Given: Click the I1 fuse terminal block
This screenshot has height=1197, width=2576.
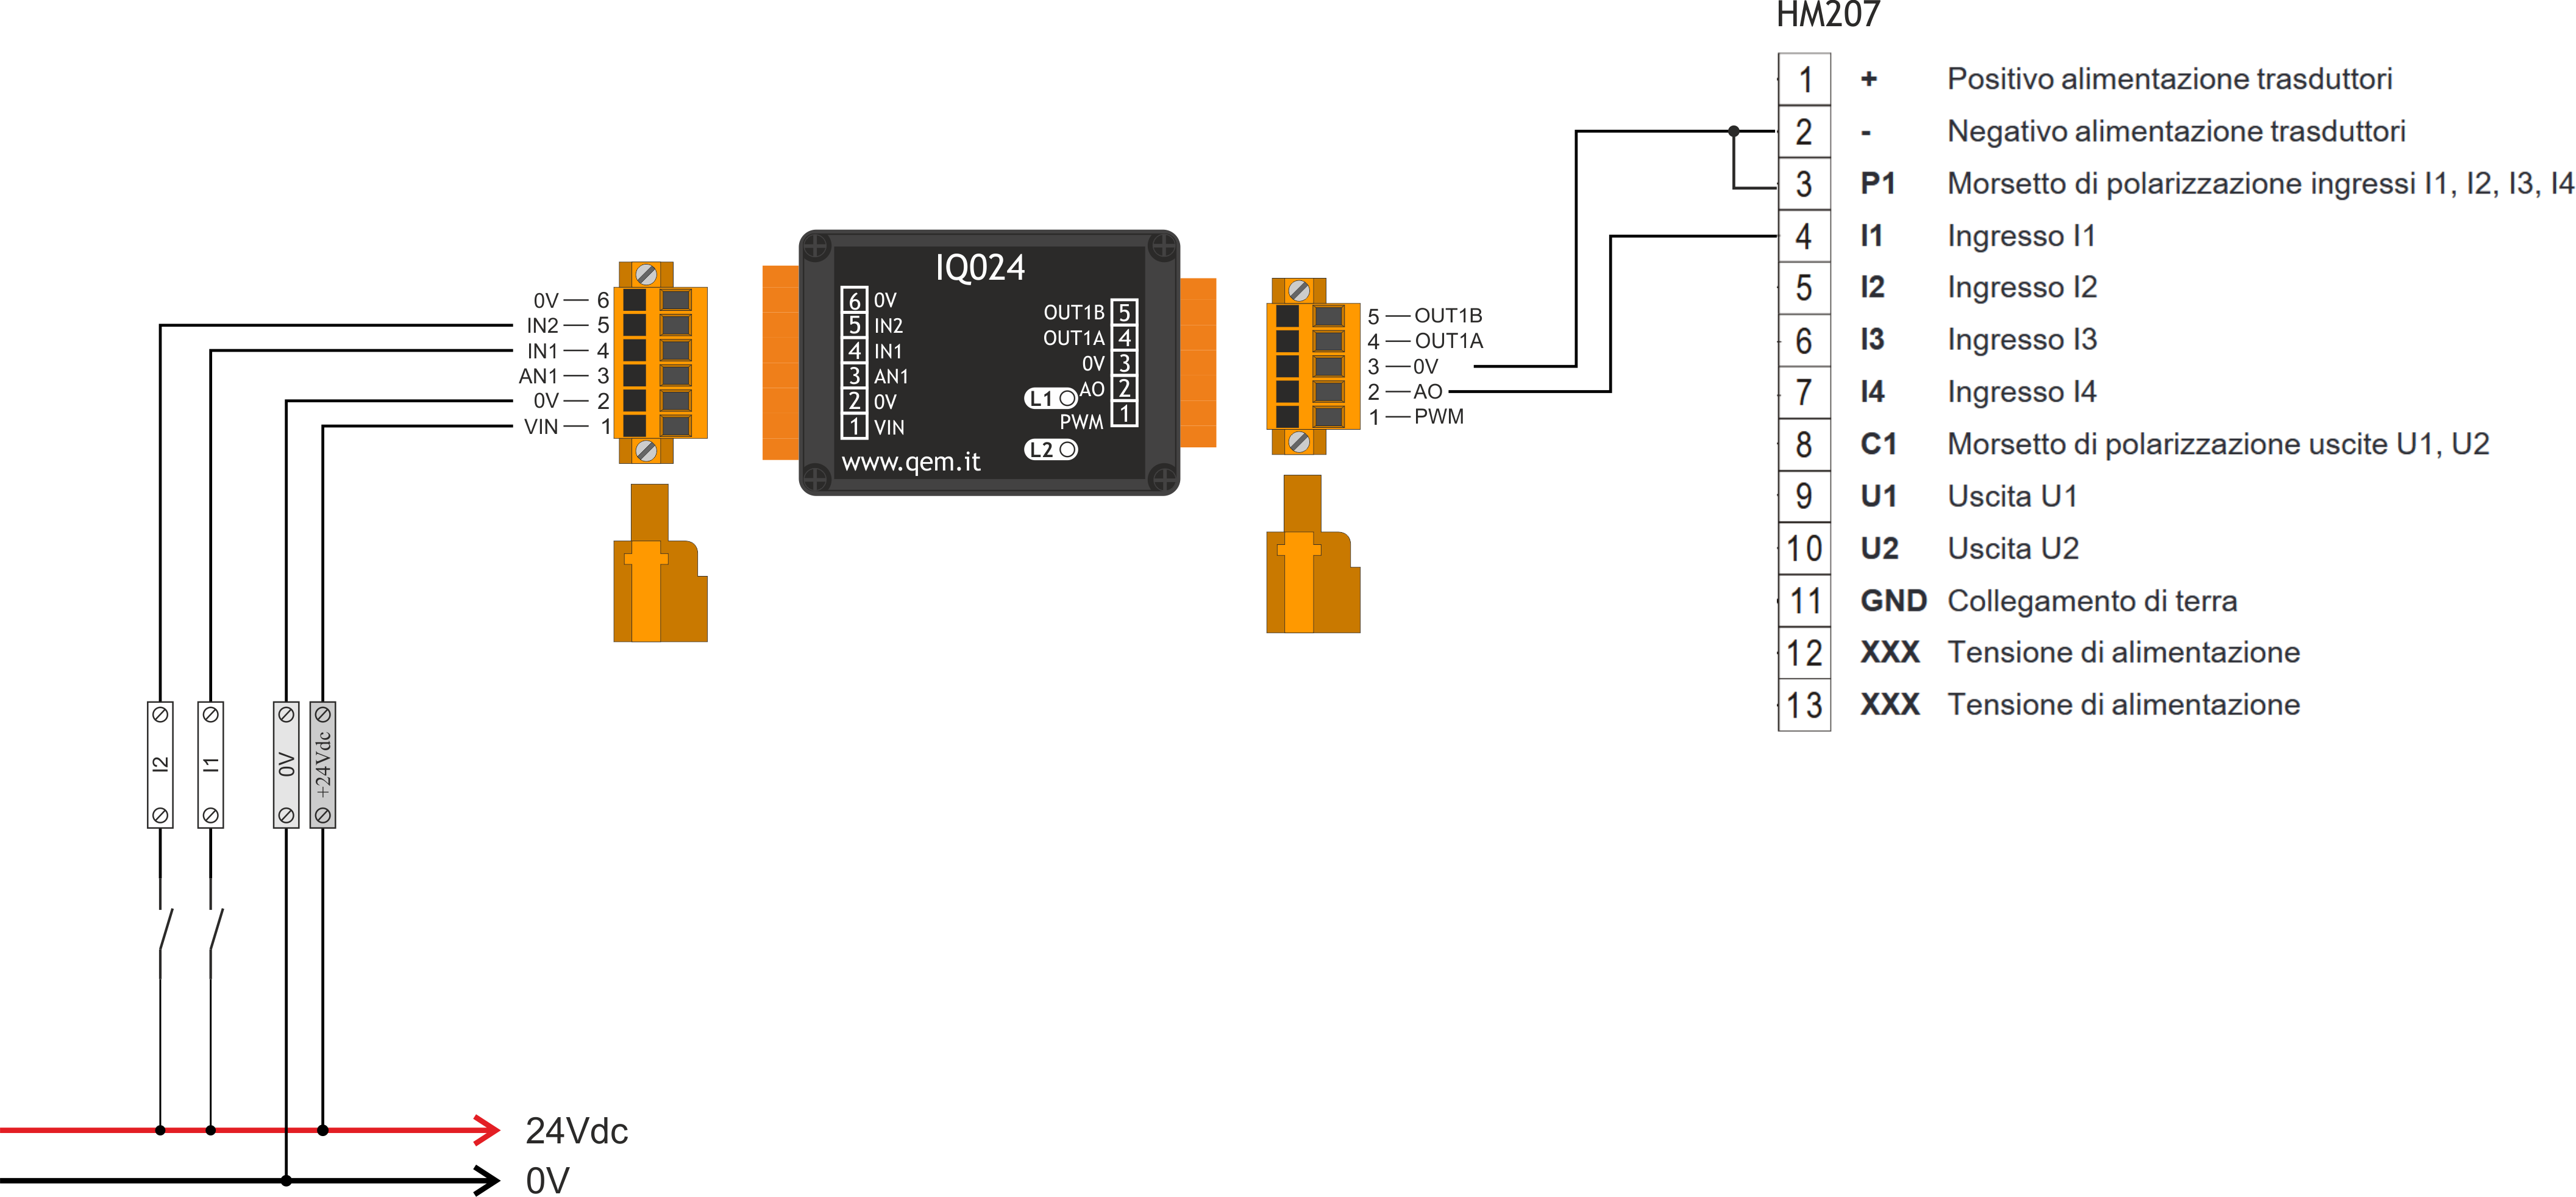Looking at the screenshot, I should (x=210, y=764).
